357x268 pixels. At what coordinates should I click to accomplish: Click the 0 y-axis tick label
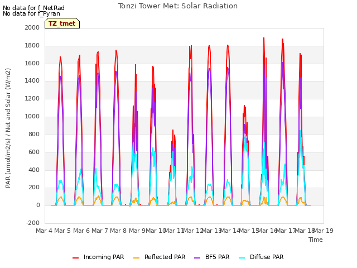pos(38,205)
